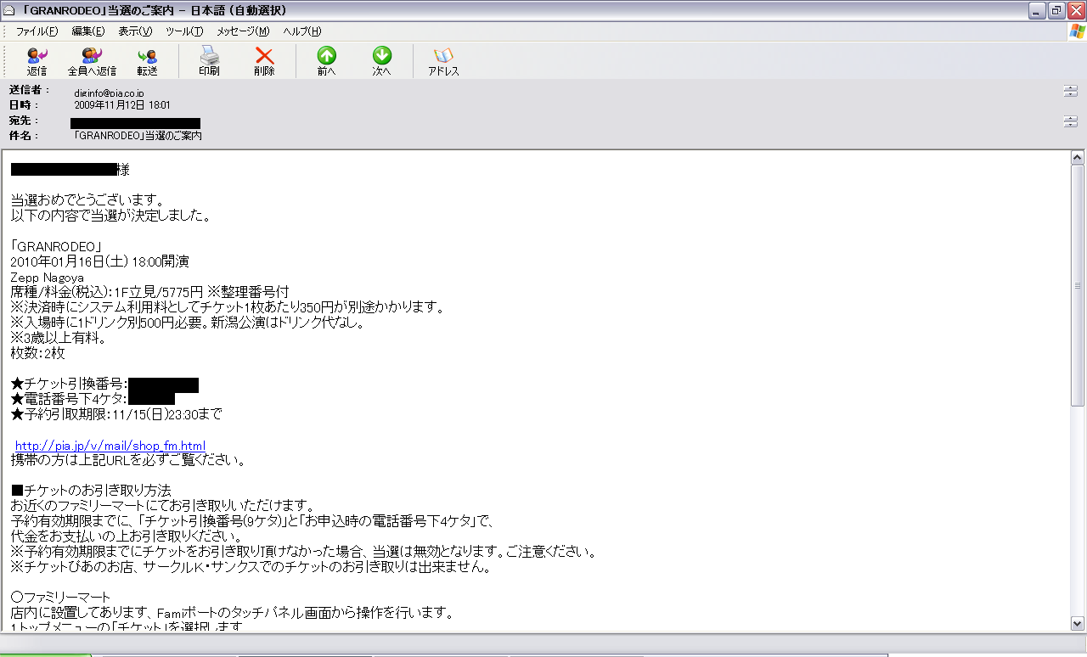The height and width of the screenshot is (657, 1087).
Task: Click the '代金をお支払いの上お引き取りください。' line
Action: [126, 536]
